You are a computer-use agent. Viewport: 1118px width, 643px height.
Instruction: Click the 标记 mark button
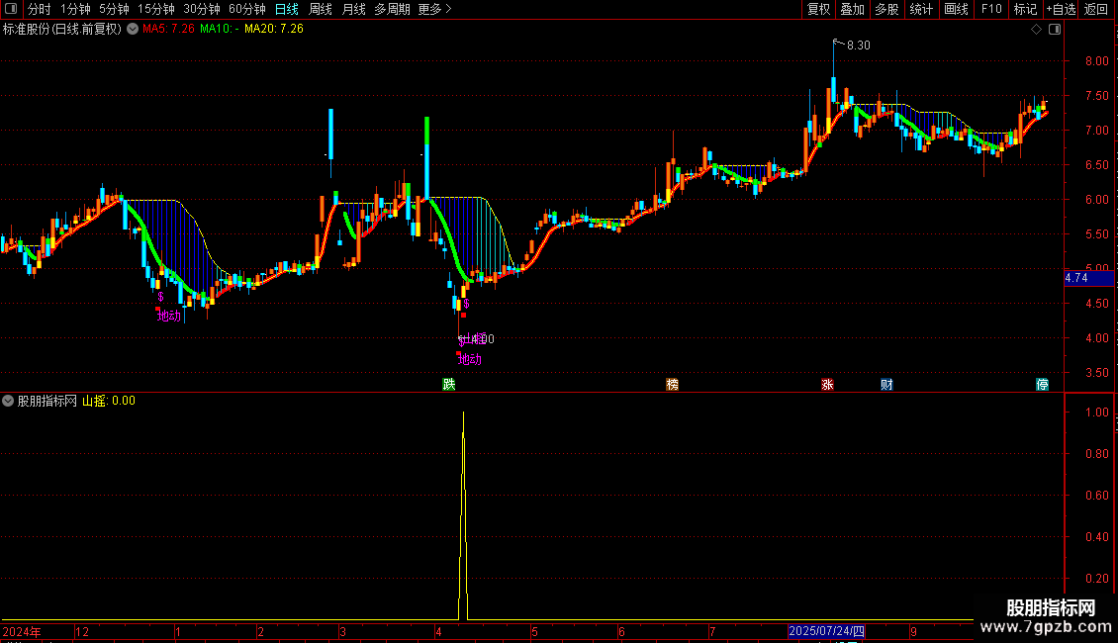1025,9
